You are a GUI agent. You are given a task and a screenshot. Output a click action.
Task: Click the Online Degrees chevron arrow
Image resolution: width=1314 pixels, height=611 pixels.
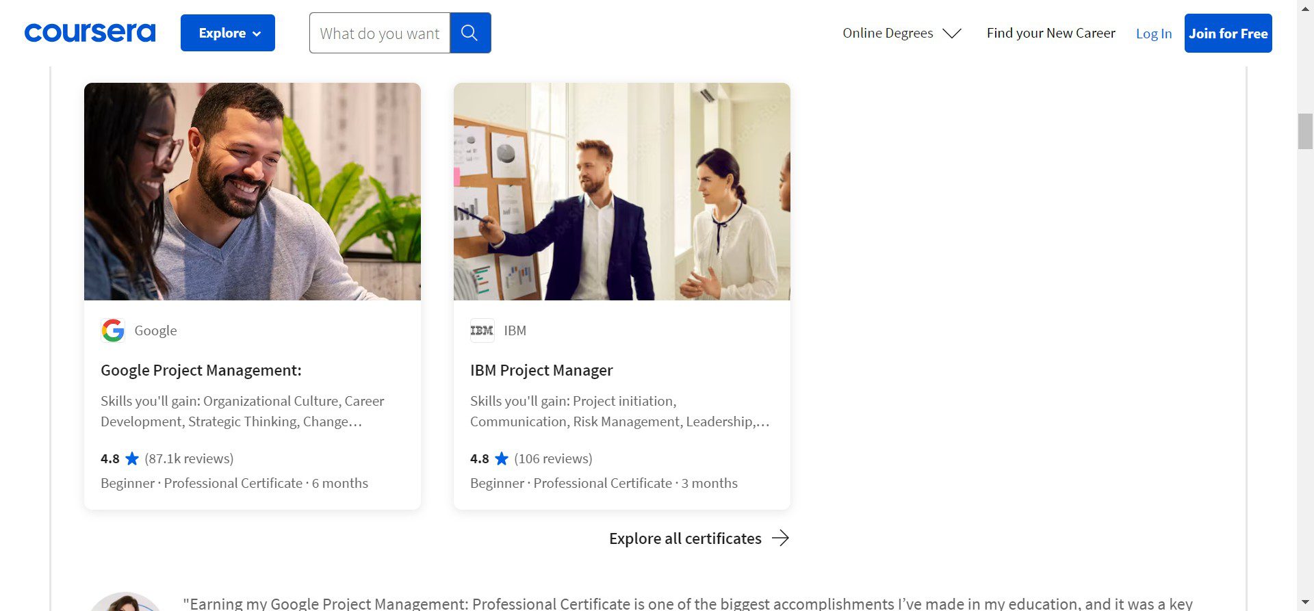(x=952, y=33)
